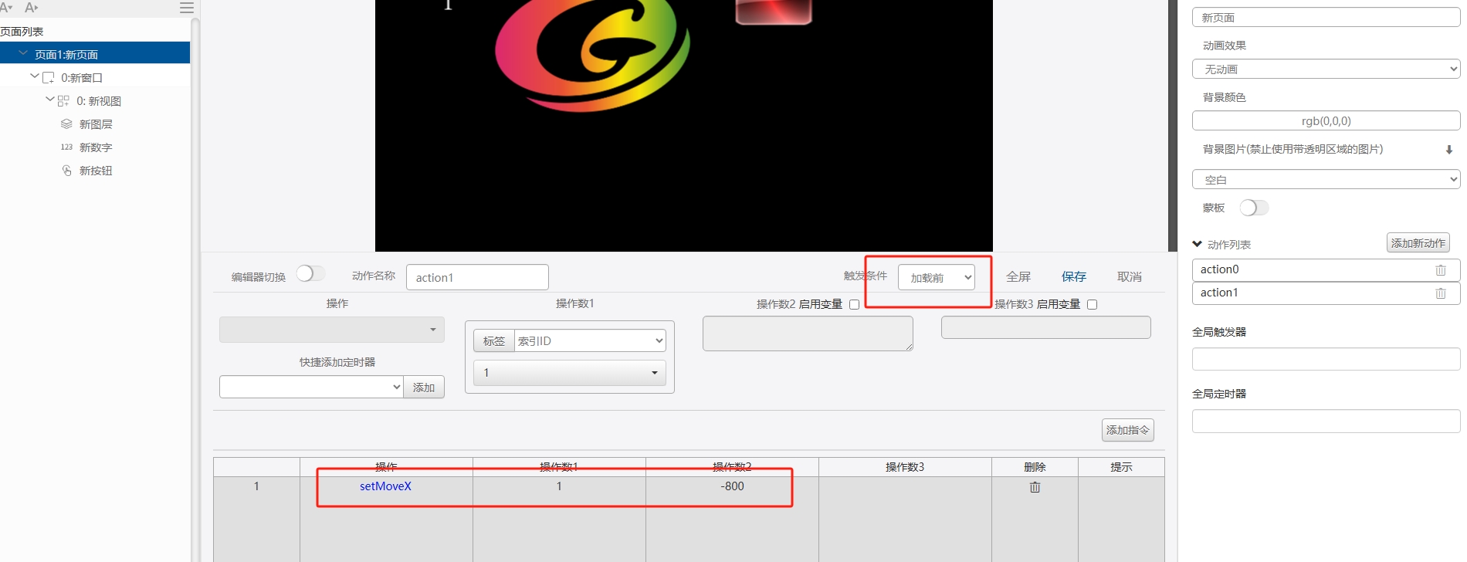Select the 新按钮 button item in the tree
The width and height of the screenshot is (1467, 562).
96,171
